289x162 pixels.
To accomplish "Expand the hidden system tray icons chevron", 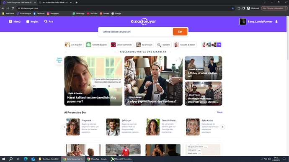I will coord(262,159).
